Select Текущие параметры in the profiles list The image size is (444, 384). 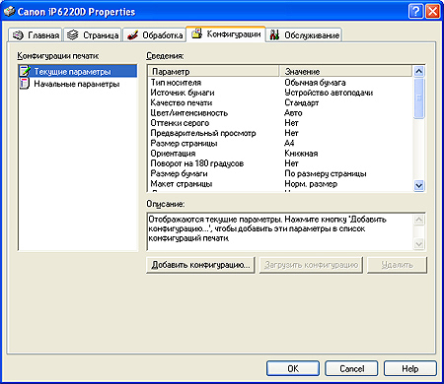click(78, 71)
